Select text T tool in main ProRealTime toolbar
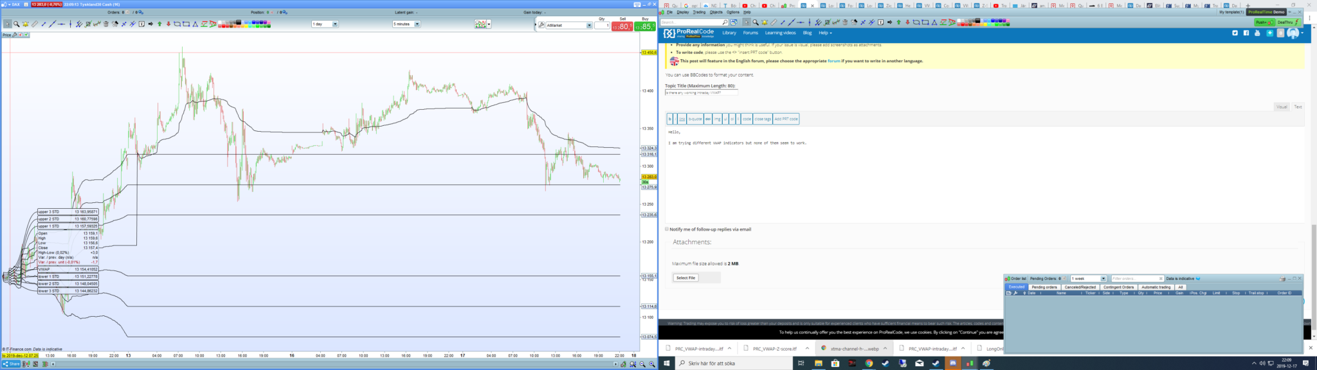 (880, 22)
